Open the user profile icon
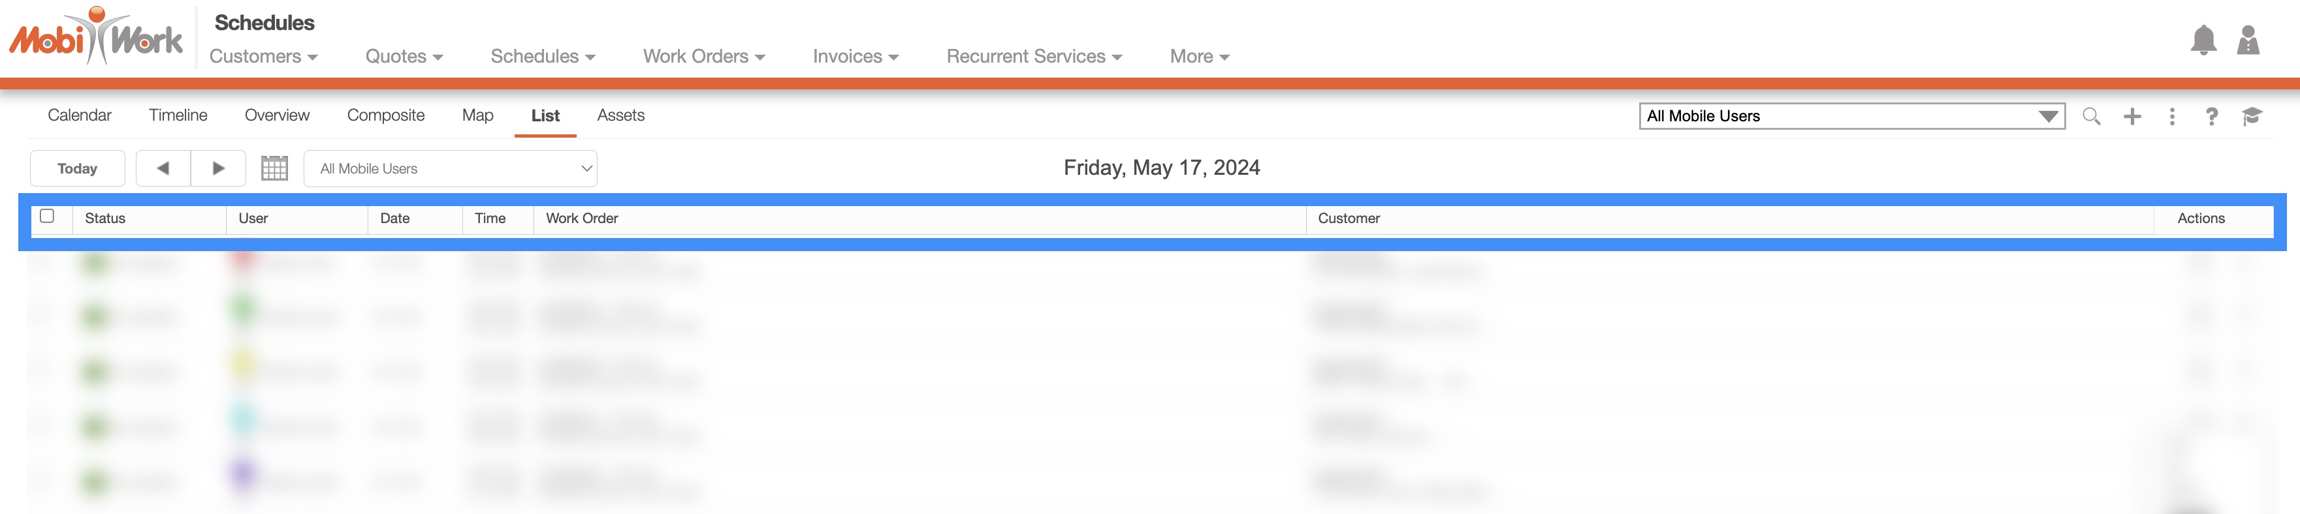The image size is (2300, 514). tap(2247, 41)
